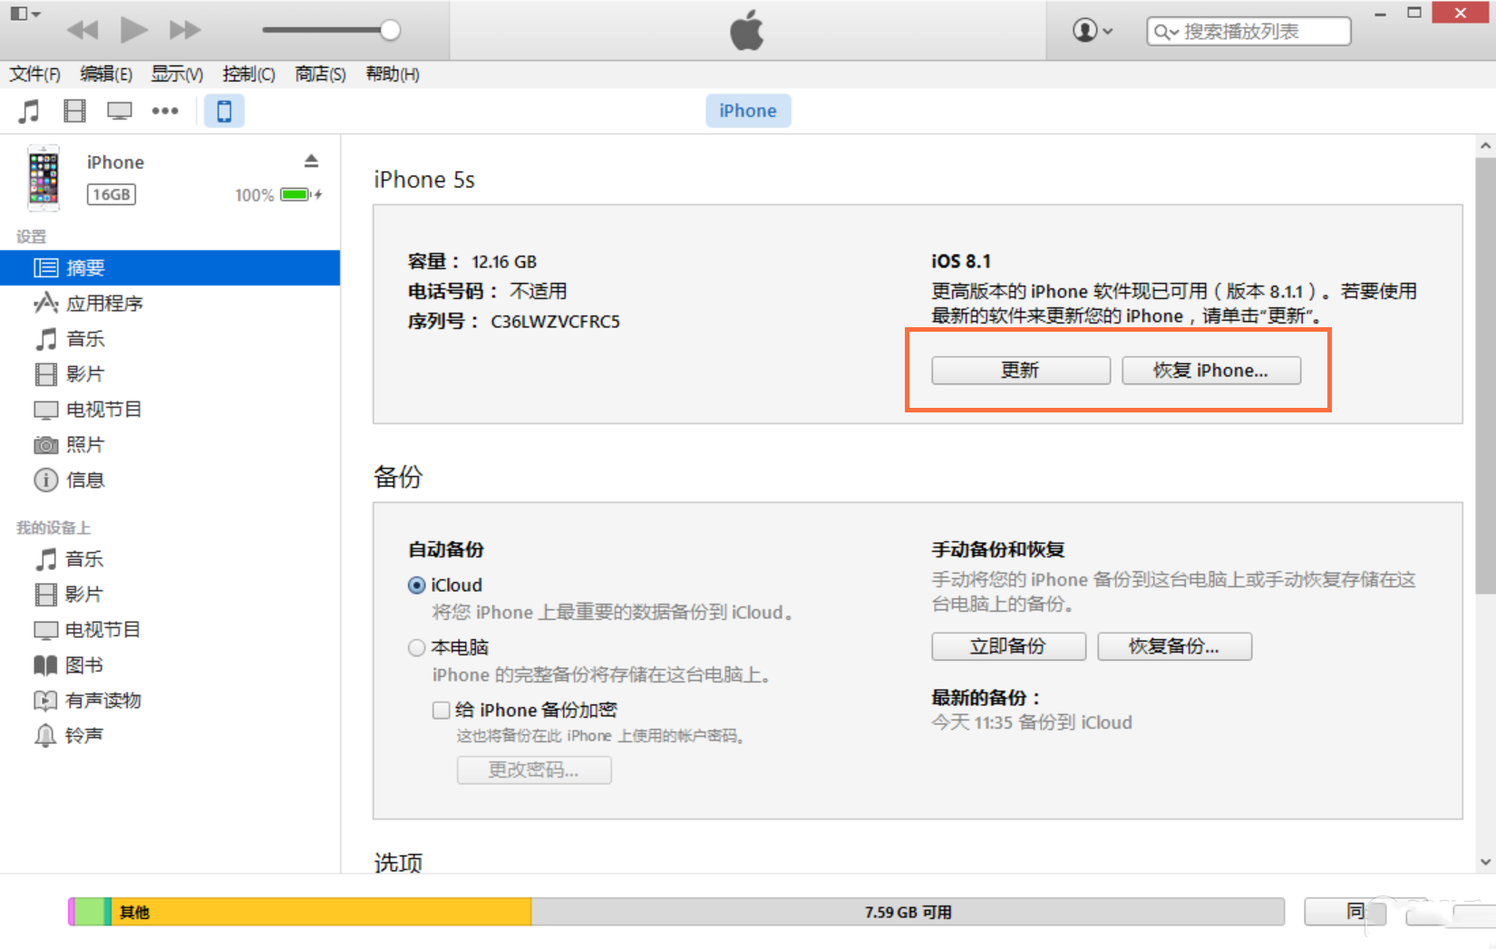Open the mini-player window menu dropdown
Screen dimensions: 1496x949
(x=24, y=14)
